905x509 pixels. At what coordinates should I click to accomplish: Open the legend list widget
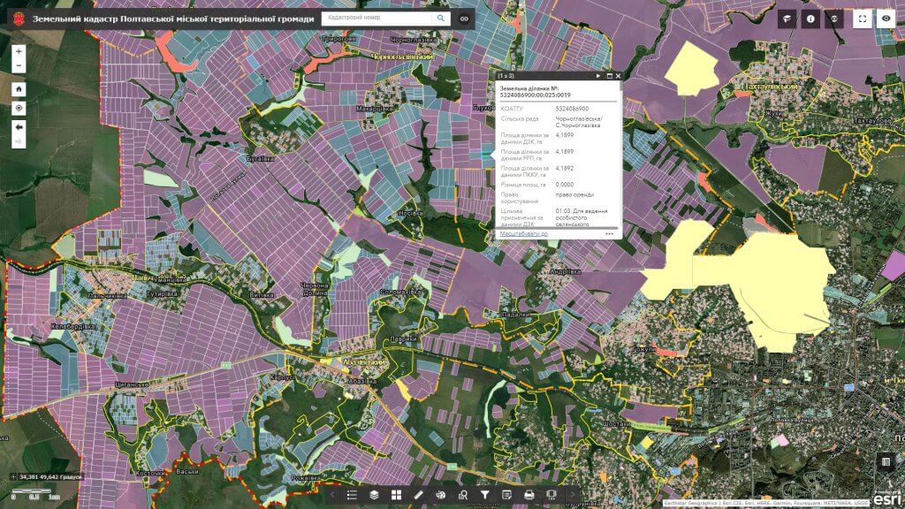[352, 495]
